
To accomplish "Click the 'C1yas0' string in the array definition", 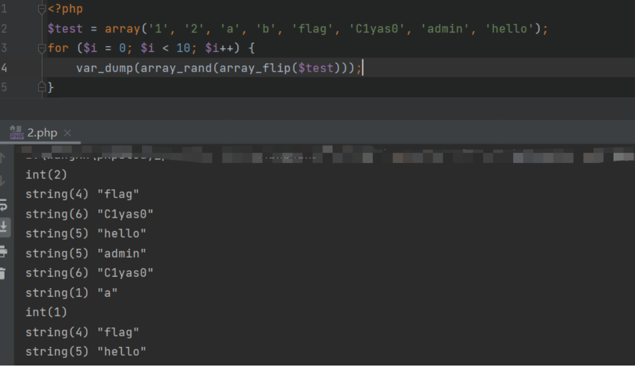I will [x=377, y=29].
